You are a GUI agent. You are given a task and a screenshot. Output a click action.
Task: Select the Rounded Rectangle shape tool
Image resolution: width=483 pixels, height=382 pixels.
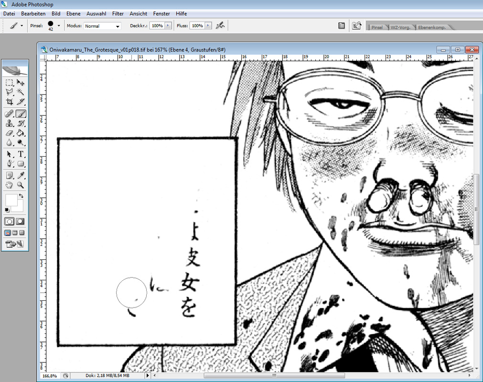pos(21,164)
